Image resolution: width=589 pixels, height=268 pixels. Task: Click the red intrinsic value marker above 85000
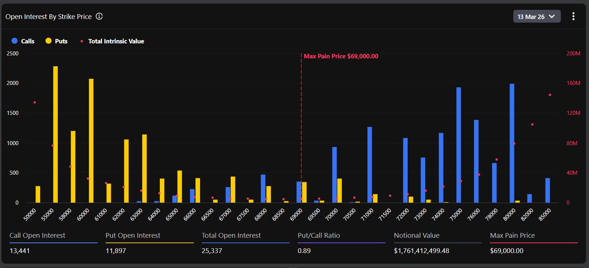point(550,95)
